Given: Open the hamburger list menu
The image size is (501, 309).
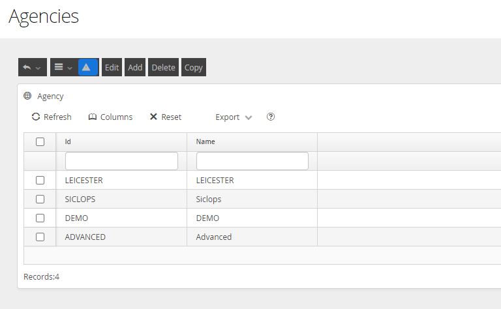Looking at the screenshot, I should pyautogui.click(x=63, y=67).
